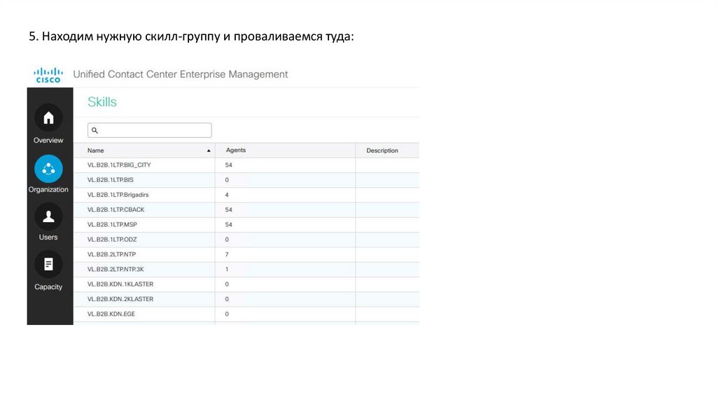
Task: Open skill group VL.B2B.1LTP.CBACK
Action: [x=116, y=210]
